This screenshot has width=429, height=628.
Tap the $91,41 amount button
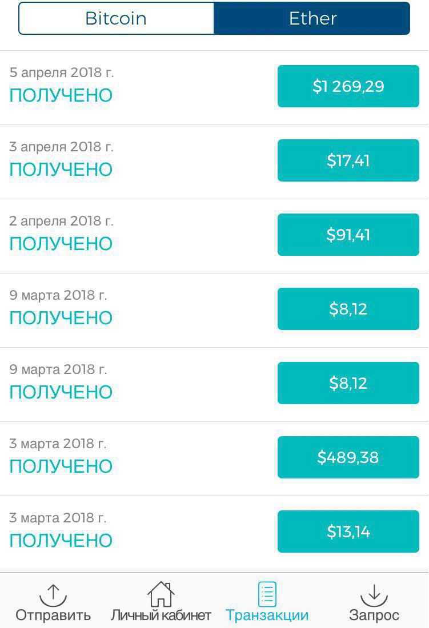348,235
